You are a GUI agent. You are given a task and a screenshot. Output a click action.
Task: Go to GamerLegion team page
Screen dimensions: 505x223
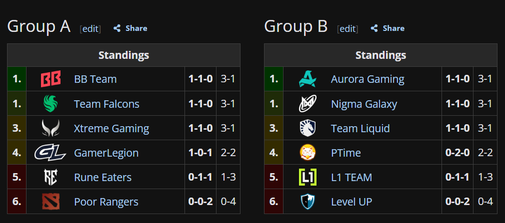tap(106, 153)
